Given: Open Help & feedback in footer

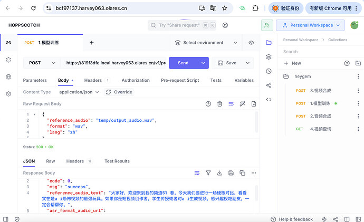Looking at the screenshot, I should click(292, 219).
